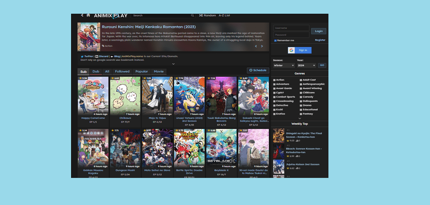Open the Beyblade X thumbnail
430x205 pixels.
[x=221, y=148]
